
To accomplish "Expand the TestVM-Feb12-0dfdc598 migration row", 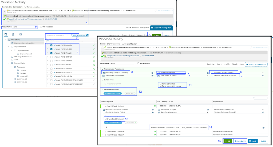I will 106,131.
